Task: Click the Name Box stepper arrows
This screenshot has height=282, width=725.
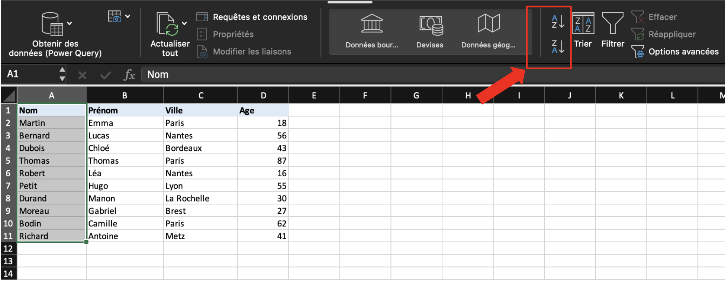Action: (62, 74)
